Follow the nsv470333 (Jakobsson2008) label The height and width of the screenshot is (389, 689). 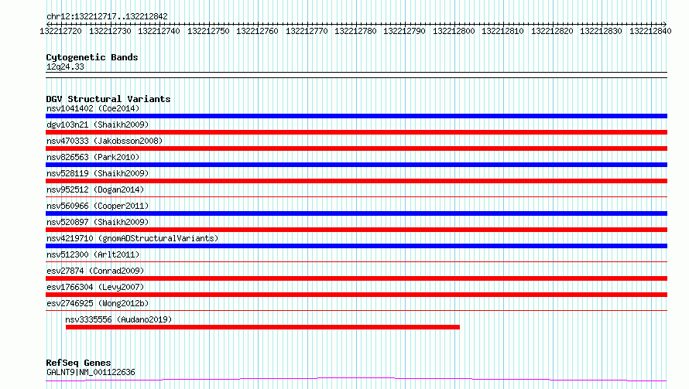coord(105,141)
